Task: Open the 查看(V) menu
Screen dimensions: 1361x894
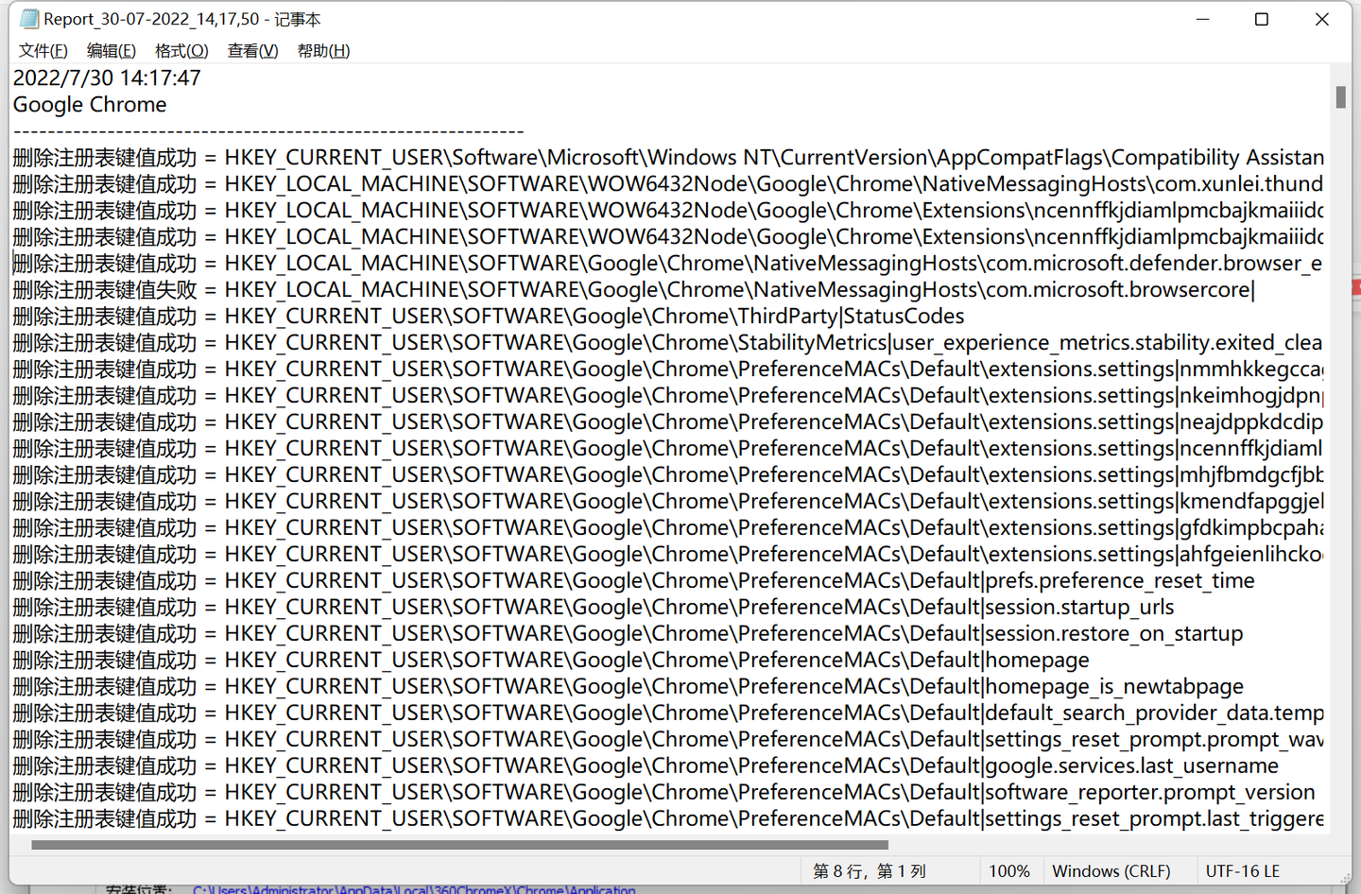Action: click(x=252, y=51)
